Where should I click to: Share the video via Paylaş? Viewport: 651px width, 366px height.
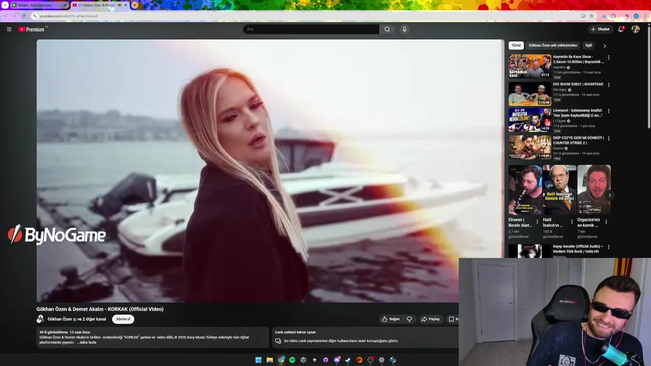pyautogui.click(x=430, y=319)
